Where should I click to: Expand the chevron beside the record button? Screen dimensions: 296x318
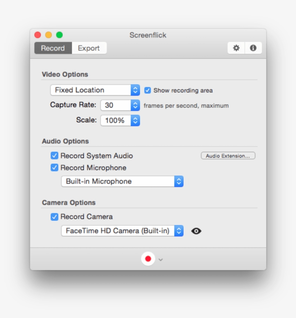(161, 260)
